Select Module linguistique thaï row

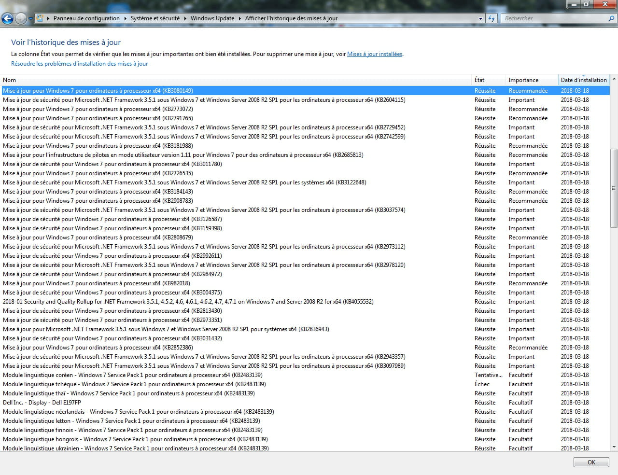(305, 393)
